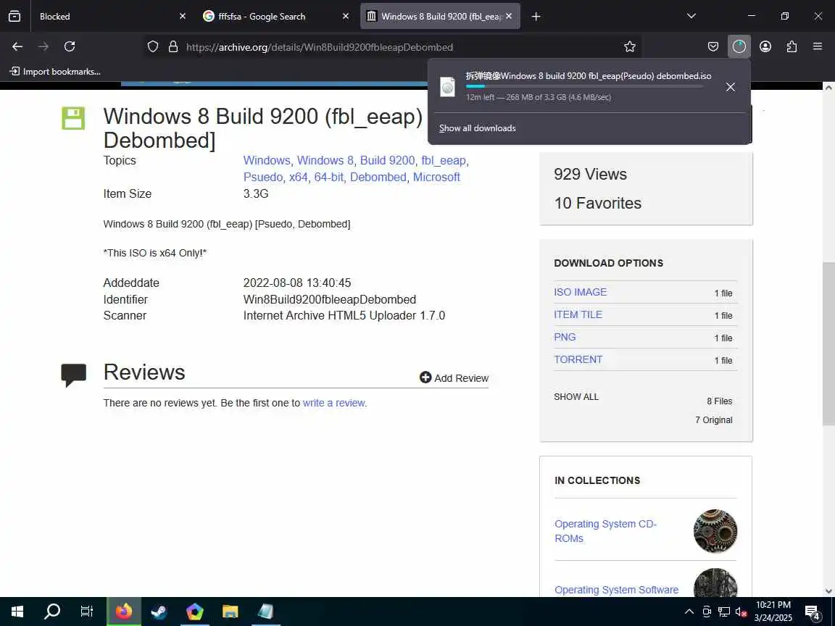The width and height of the screenshot is (835, 626).
Task: Open the Psuedo topic link
Action: tap(263, 177)
